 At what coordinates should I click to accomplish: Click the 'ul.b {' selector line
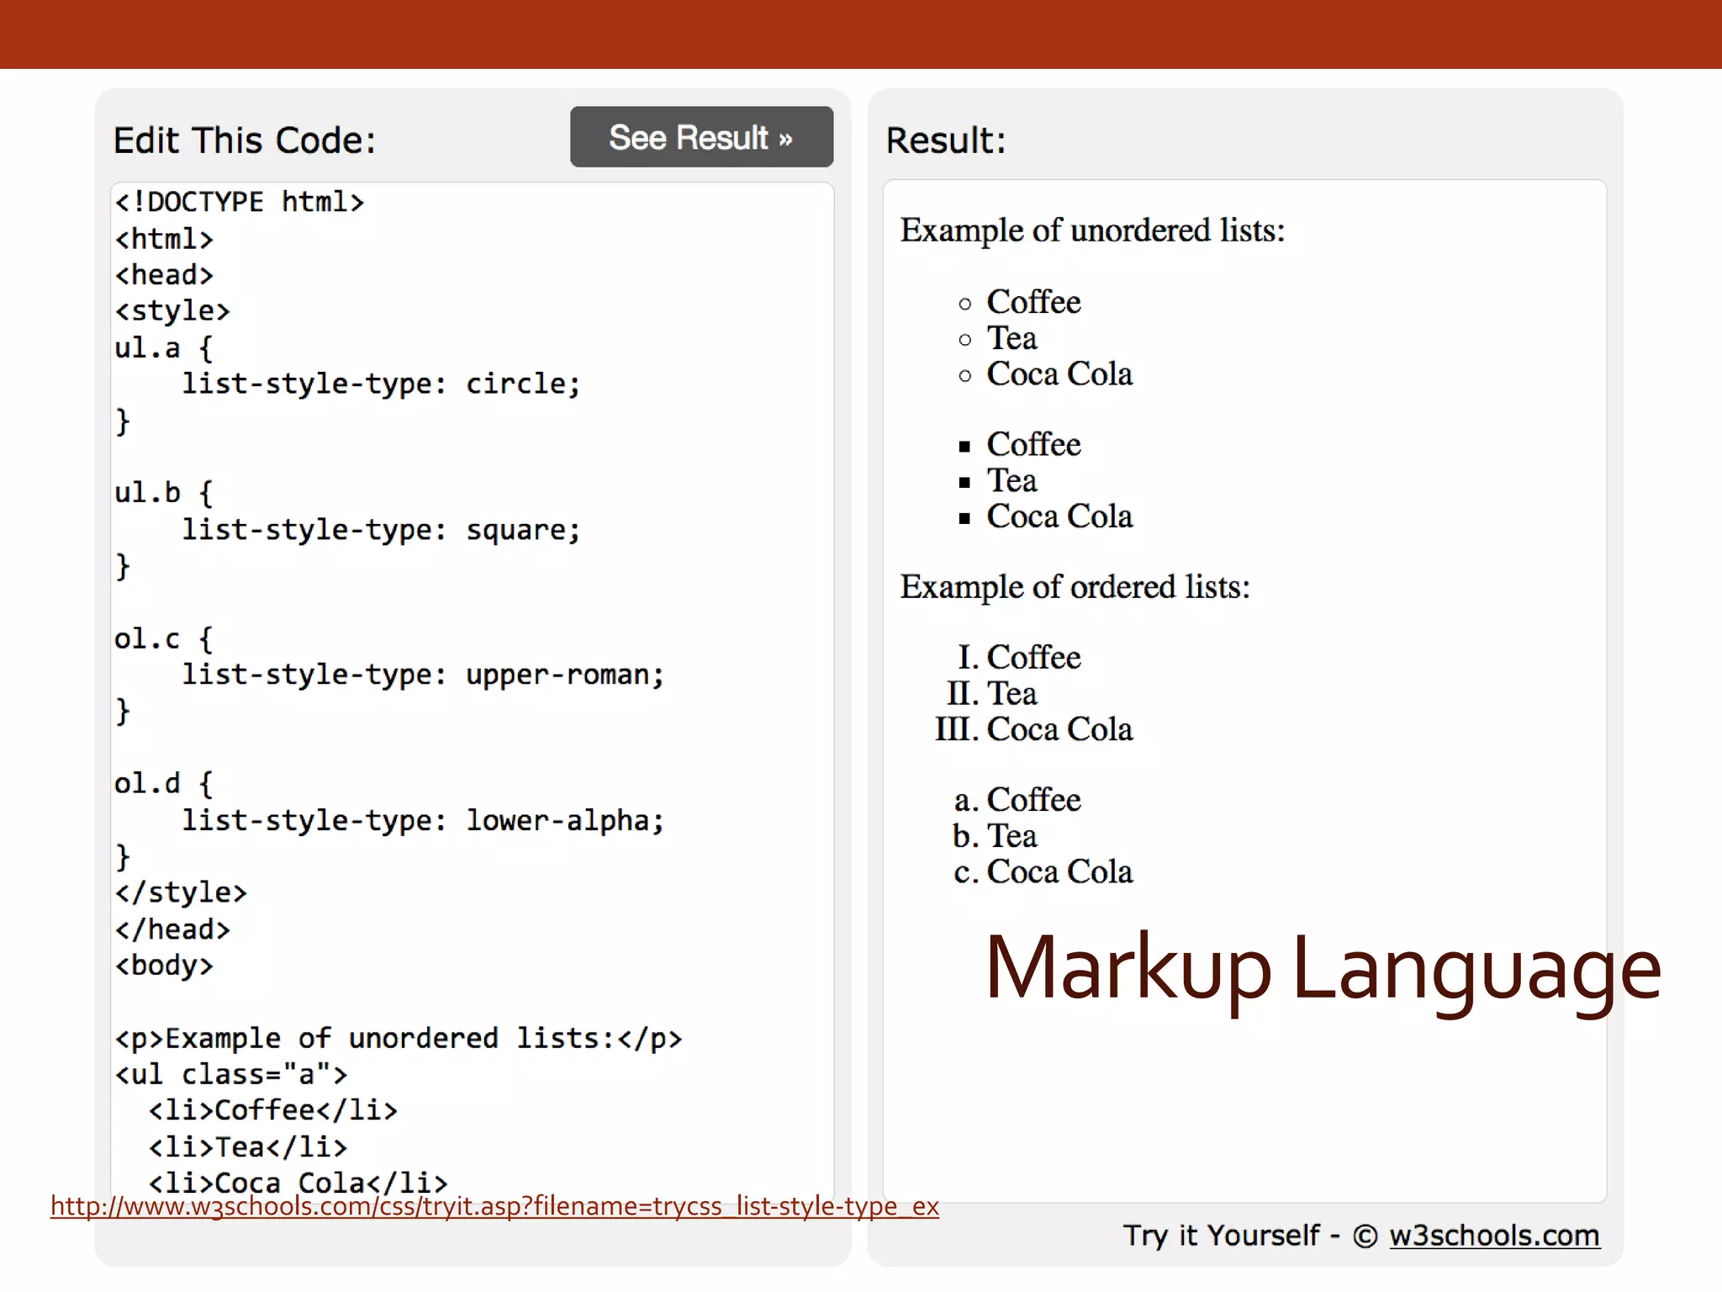tap(164, 493)
